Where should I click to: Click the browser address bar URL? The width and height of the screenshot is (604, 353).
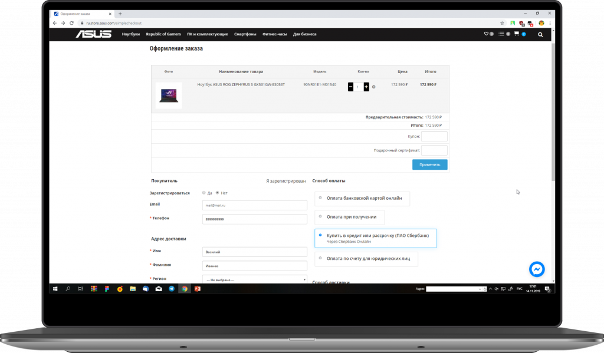[x=114, y=23]
